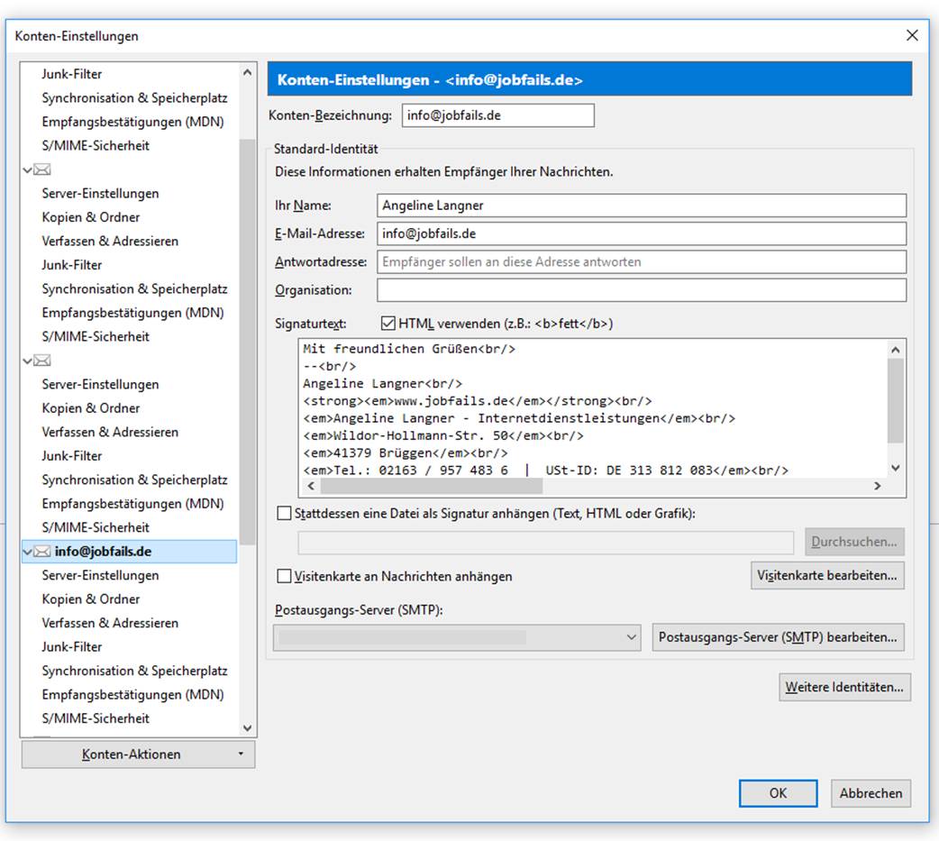Click the Durchsuchen button
Viewport: 939px width, 841px height.
[854, 542]
